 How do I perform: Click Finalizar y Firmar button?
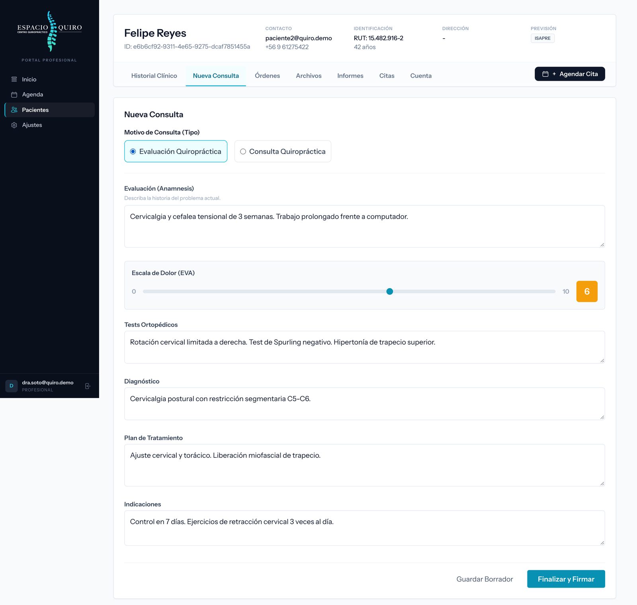566,579
